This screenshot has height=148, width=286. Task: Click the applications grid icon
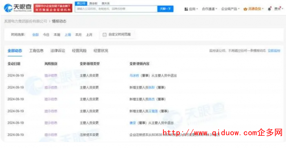click(x=186, y=9)
